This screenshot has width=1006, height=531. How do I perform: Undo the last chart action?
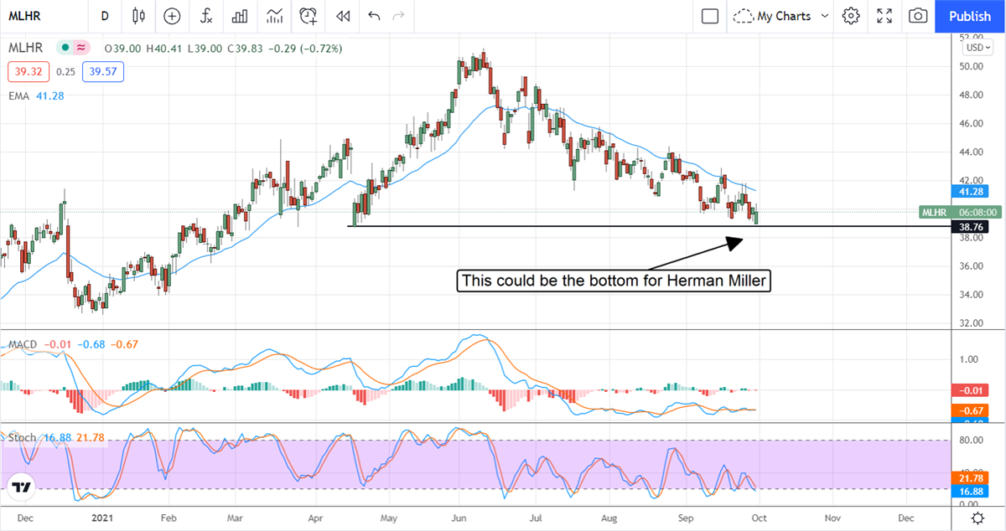click(374, 16)
